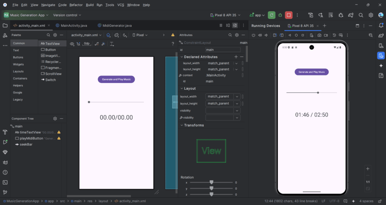The width and height of the screenshot is (386, 205).
Task: Open Layout layout_height match_parent dropdown
Action: pyautogui.click(x=237, y=104)
